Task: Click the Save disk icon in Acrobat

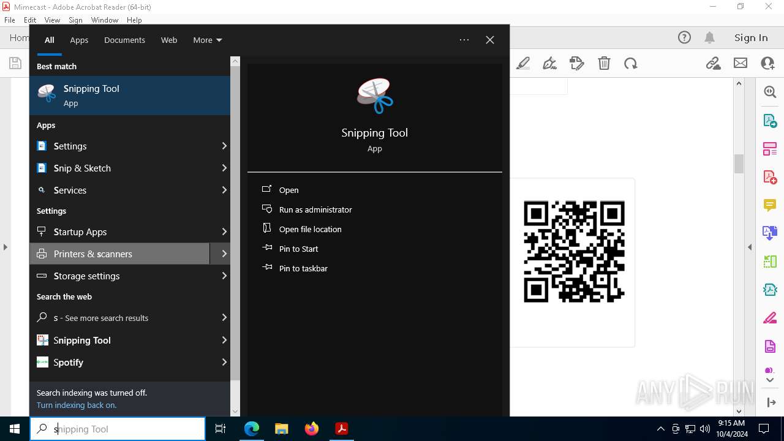Action: (15, 63)
